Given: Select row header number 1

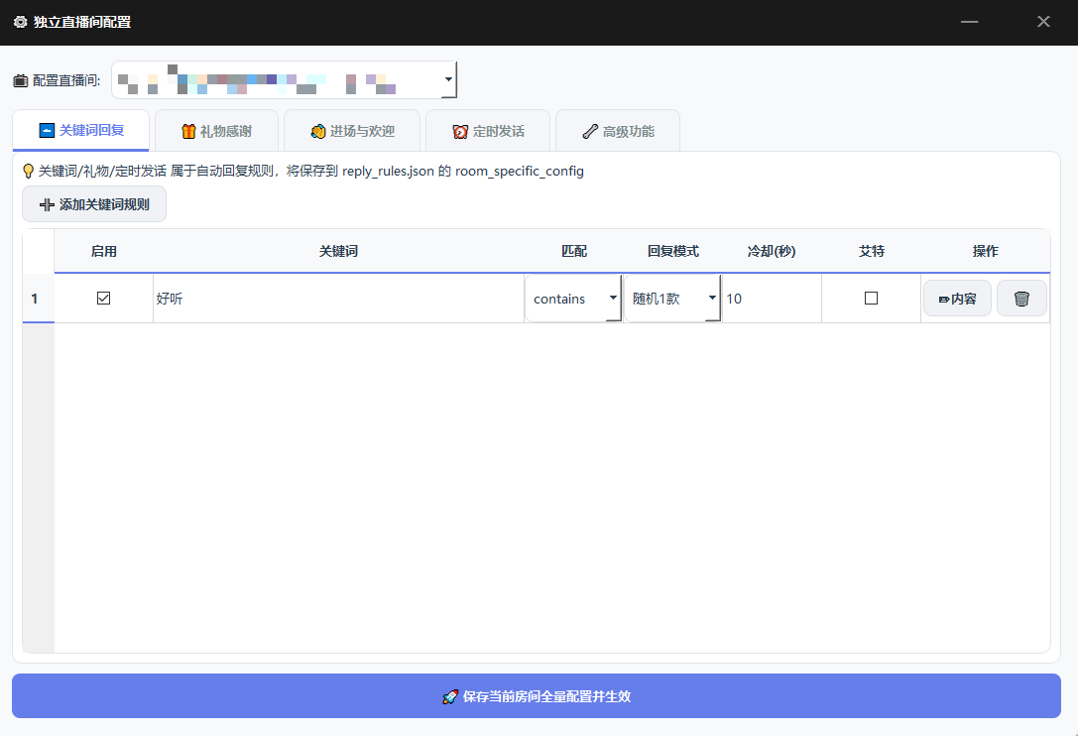Looking at the screenshot, I should tap(35, 299).
